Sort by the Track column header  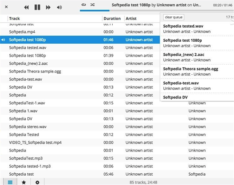pyautogui.click(x=55, y=18)
